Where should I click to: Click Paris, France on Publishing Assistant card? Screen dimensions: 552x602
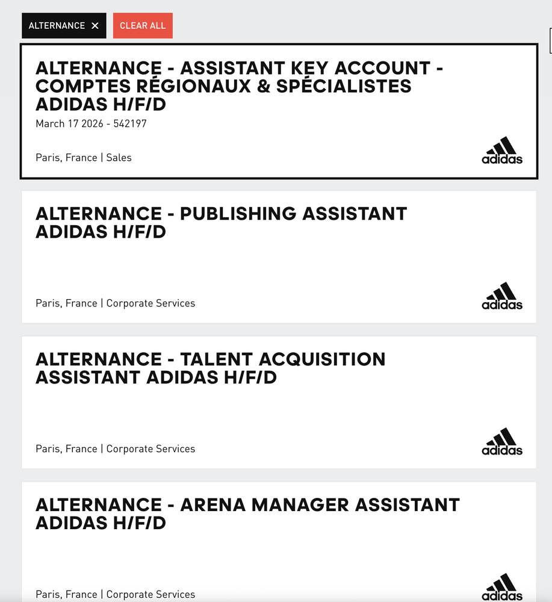pos(66,303)
